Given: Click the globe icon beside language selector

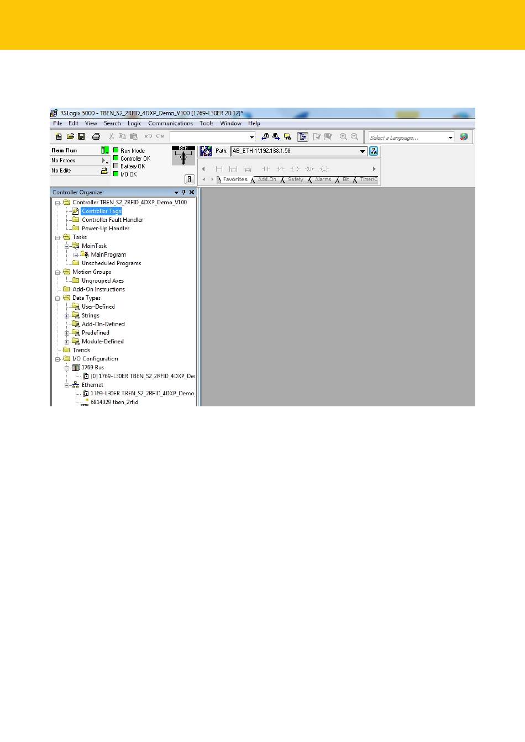Looking at the screenshot, I should coord(464,137).
